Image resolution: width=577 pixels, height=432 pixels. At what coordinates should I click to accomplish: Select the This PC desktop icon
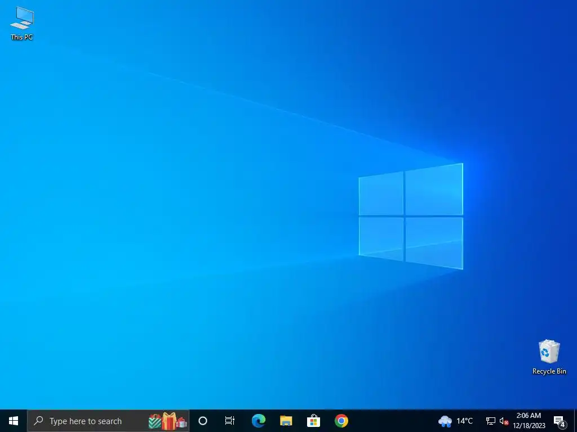[22, 23]
